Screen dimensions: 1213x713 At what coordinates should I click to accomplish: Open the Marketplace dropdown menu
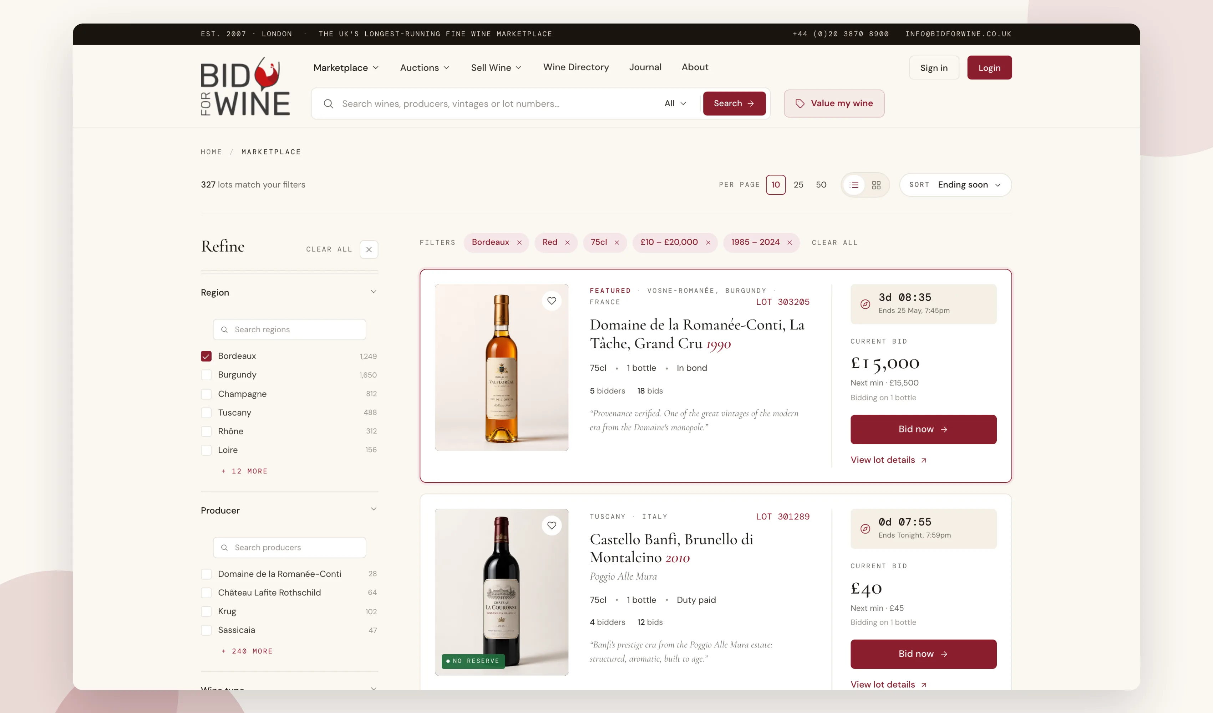point(346,68)
